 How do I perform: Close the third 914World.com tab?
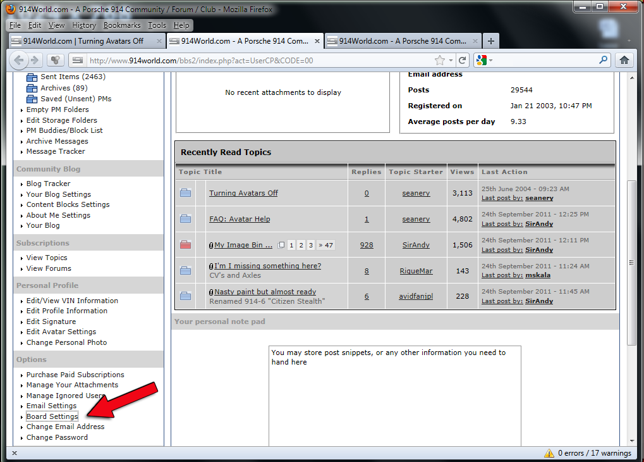click(475, 41)
